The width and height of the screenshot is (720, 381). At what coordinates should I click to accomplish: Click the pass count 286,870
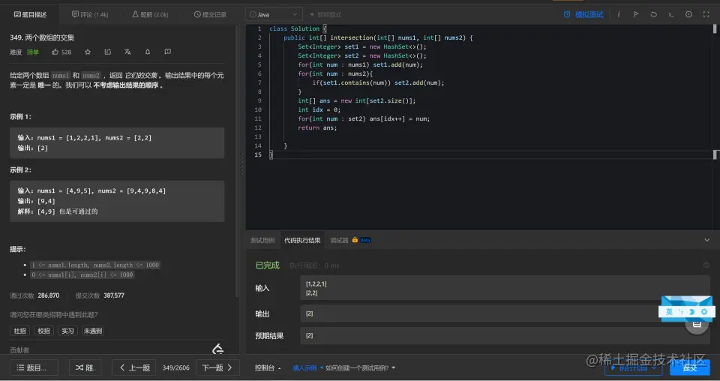point(49,295)
